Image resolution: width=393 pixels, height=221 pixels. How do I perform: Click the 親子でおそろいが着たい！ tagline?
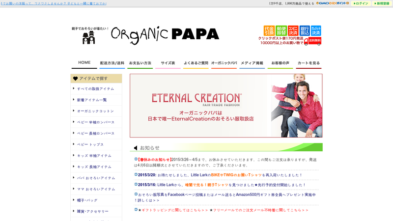click(90, 28)
